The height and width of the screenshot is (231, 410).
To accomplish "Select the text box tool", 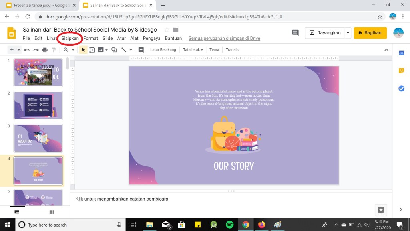I will (92, 50).
